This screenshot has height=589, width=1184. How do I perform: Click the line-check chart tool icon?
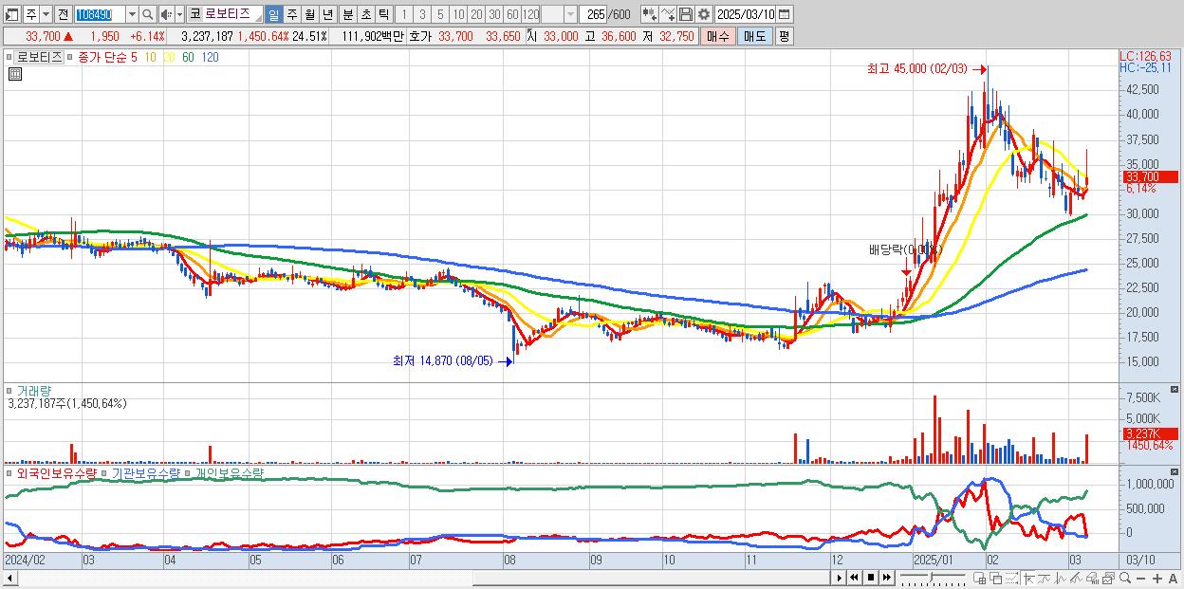(668, 14)
